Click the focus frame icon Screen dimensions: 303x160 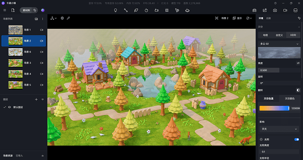tap(216, 18)
